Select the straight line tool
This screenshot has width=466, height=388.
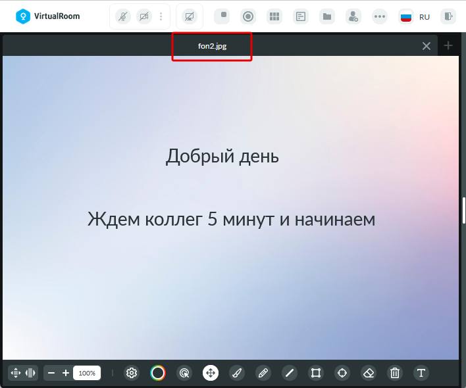[290, 373]
